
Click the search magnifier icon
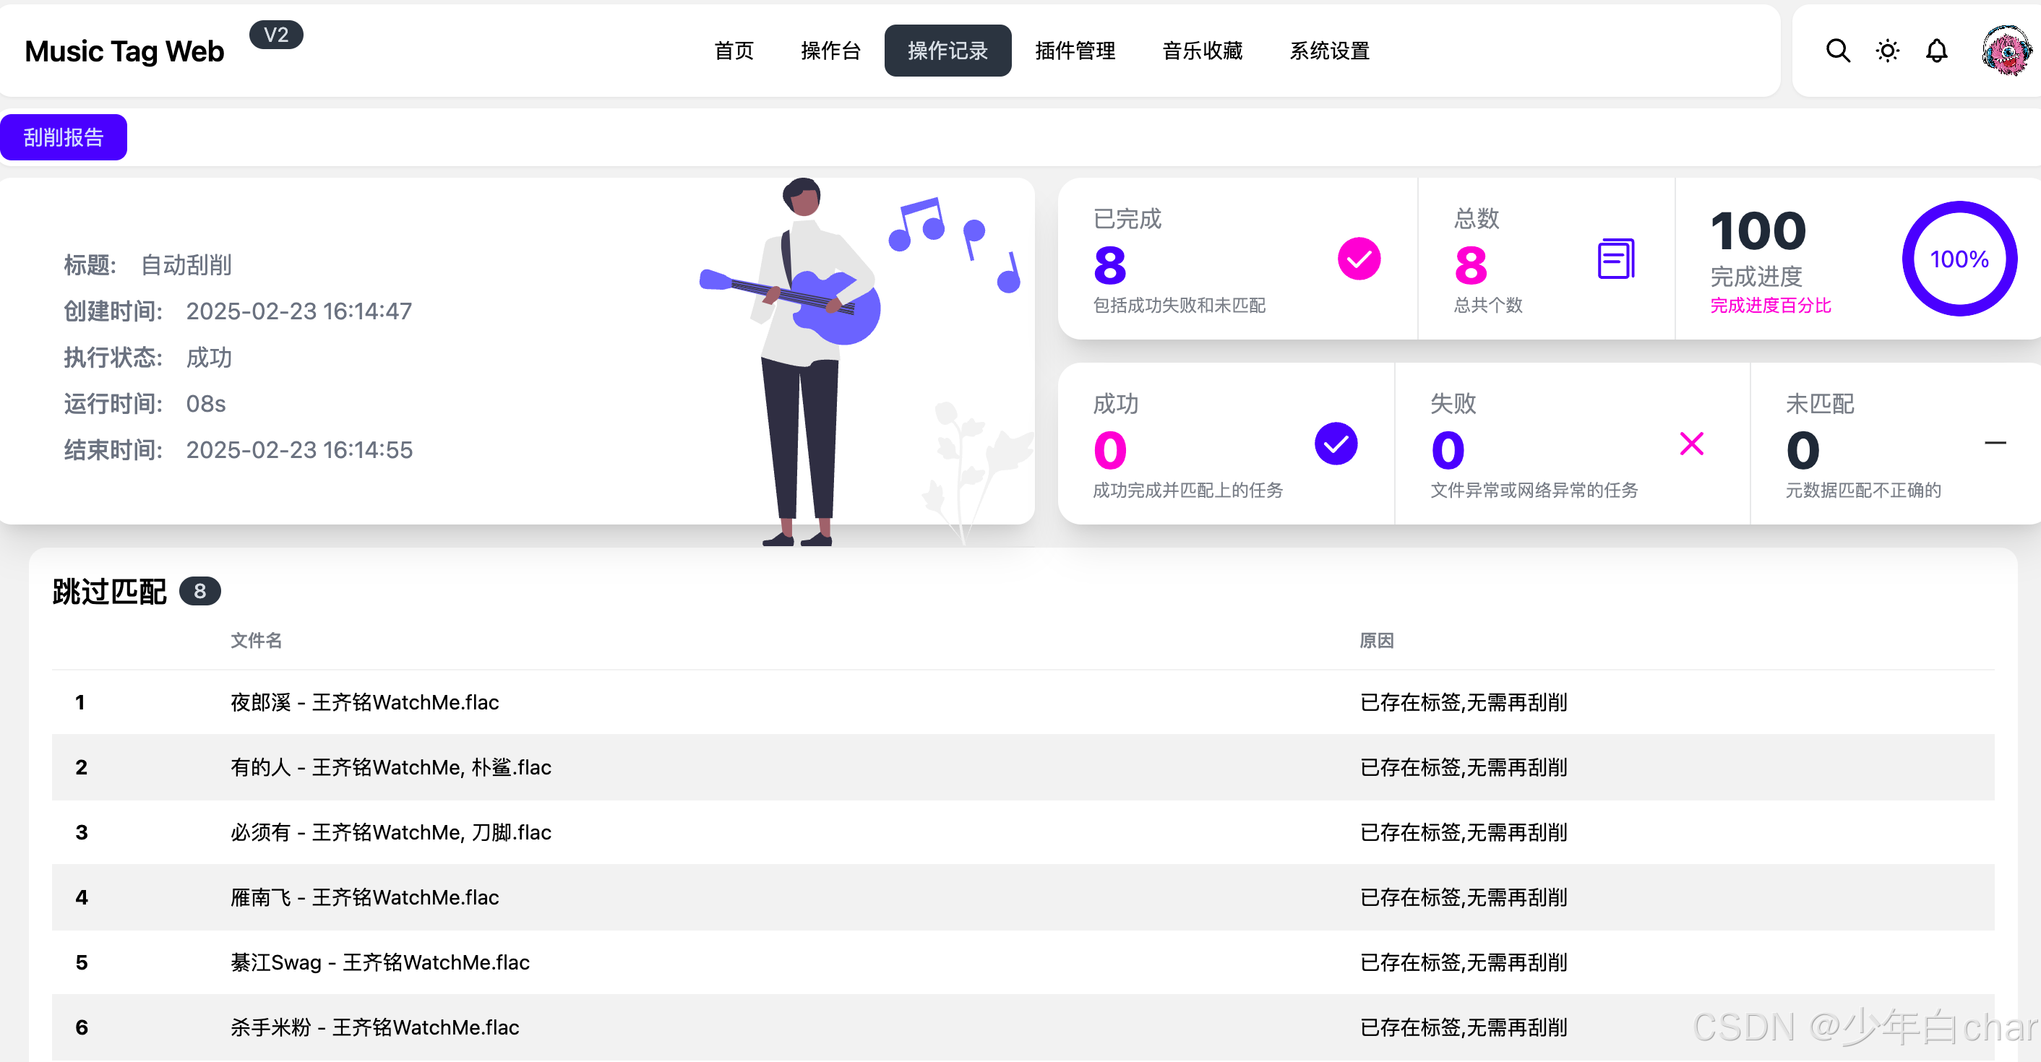tap(1837, 51)
